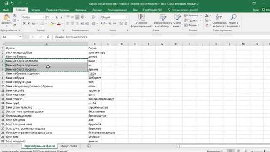This screenshot has width=270, height=152.
Task: Save the workbook with the floppy disk icon
Action: (x=6, y=3)
